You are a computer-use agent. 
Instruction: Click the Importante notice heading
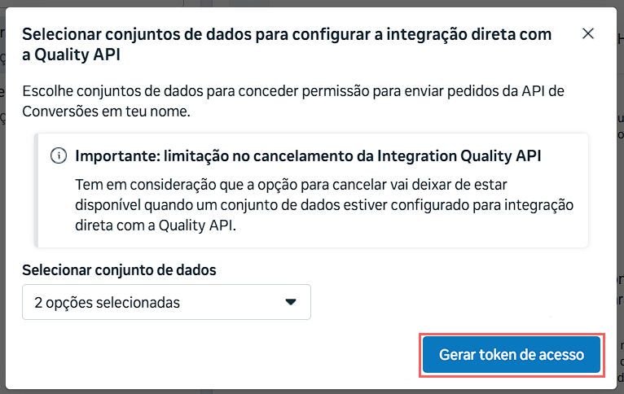(x=308, y=155)
